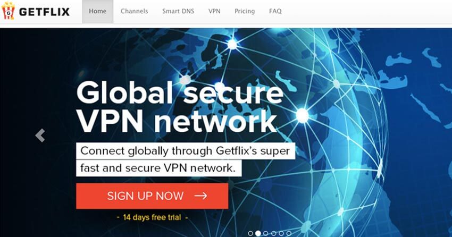This screenshot has height=237, width=452.
Task: Choose the fifth carousel indicator dot
Action: (x=281, y=233)
